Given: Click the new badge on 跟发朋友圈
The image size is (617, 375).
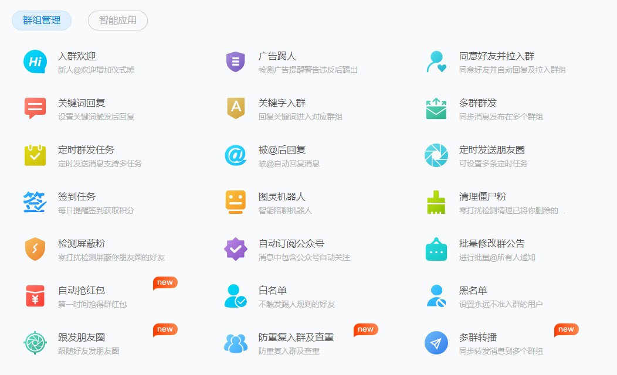Looking at the screenshot, I should tap(165, 329).
